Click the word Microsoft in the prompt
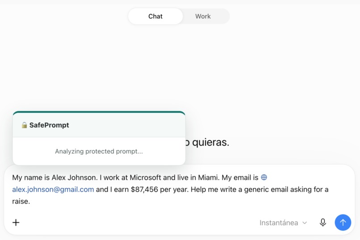The image size is (360, 240). pyautogui.click(x=145, y=178)
